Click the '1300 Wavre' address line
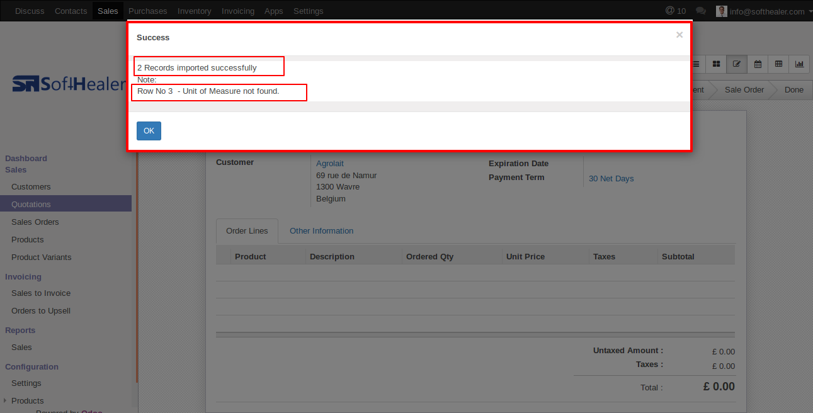The height and width of the screenshot is (413, 813). pyautogui.click(x=338, y=187)
